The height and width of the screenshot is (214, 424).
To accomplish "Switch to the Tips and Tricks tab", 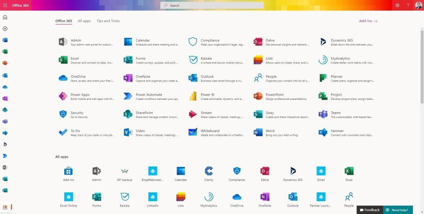I will coord(108,21).
